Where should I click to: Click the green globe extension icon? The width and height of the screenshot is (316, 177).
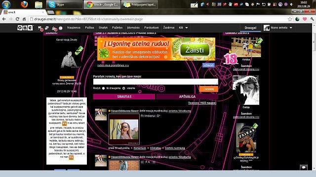click(x=297, y=19)
